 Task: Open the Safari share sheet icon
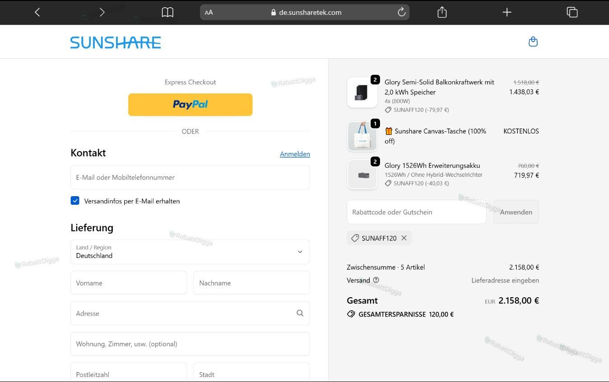coord(442,12)
